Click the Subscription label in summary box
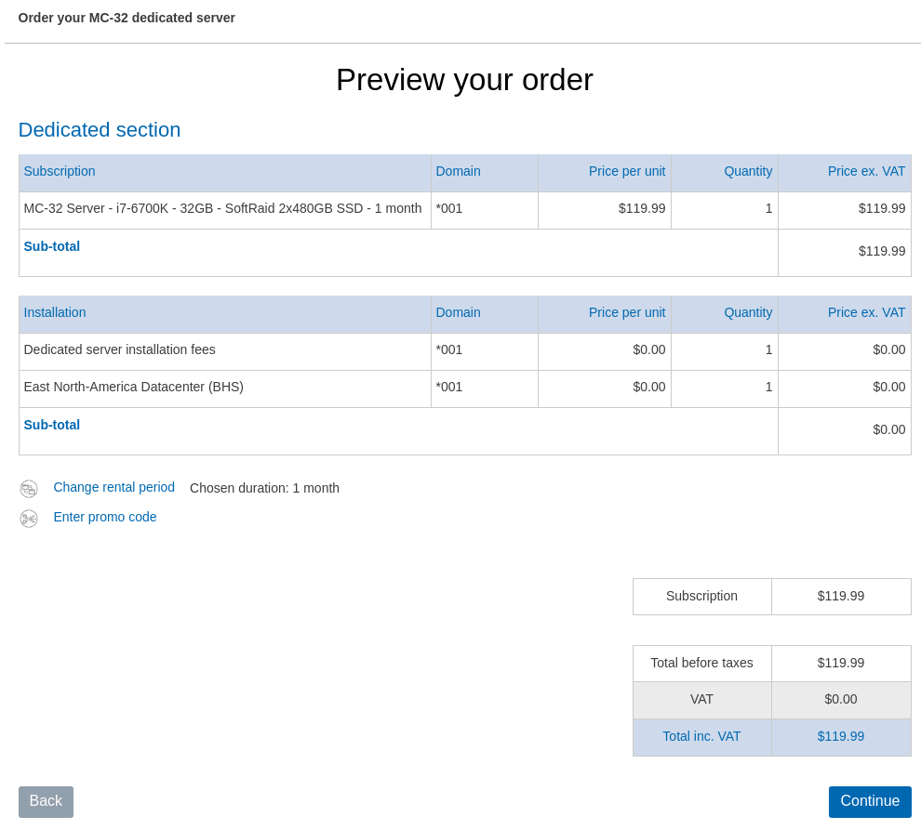The image size is (921, 830). pyautogui.click(x=701, y=597)
